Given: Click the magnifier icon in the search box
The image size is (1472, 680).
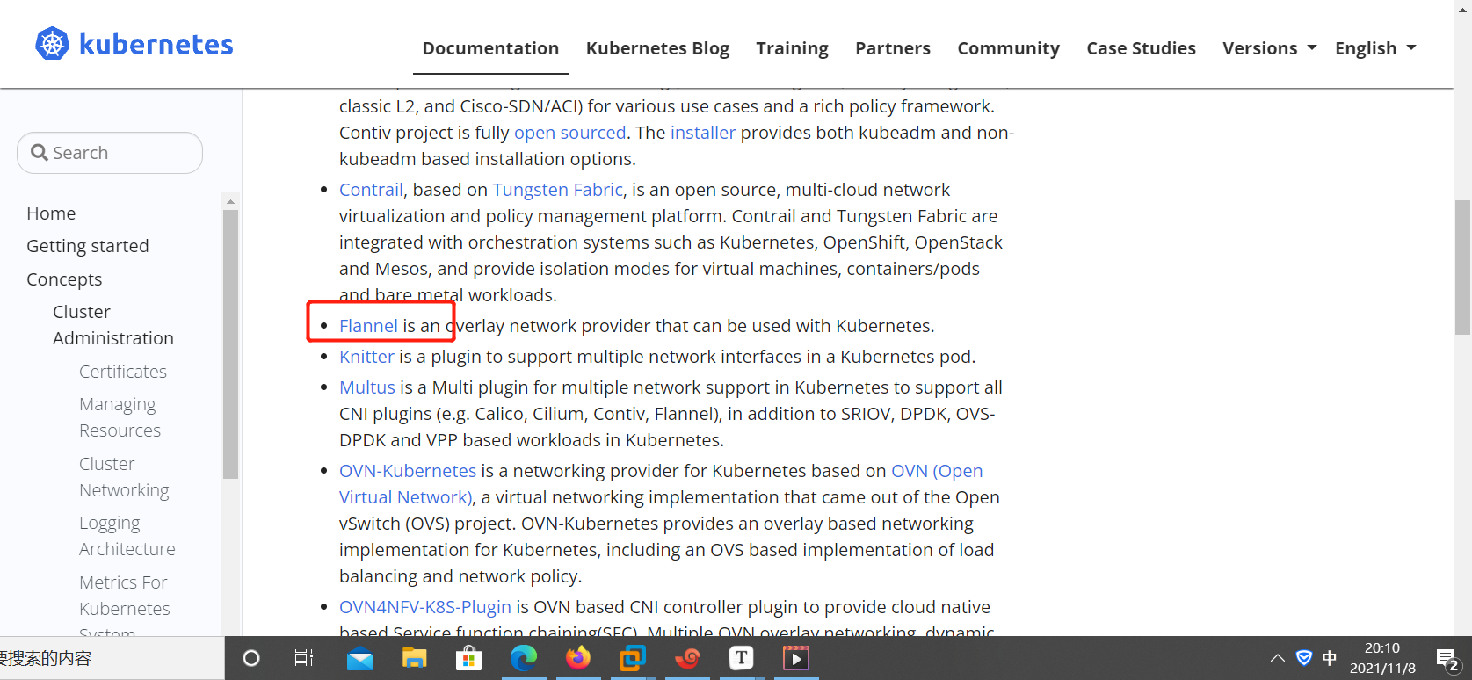Looking at the screenshot, I should 40,153.
